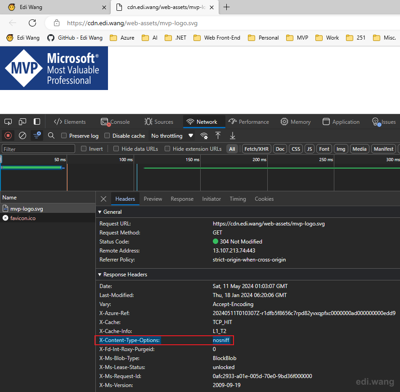Switch to the Sources panel
The width and height of the screenshot is (400, 392).
click(x=159, y=122)
